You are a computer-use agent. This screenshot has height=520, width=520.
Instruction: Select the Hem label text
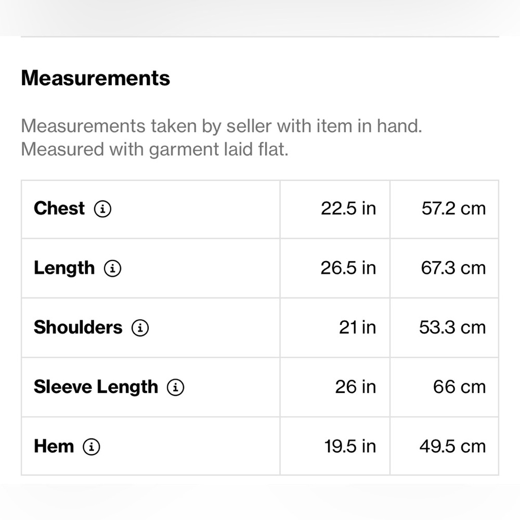point(54,446)
